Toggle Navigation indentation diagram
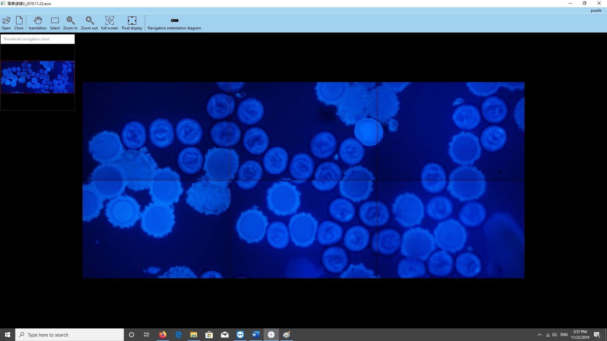This screenshot has width=607, height=341. 174,21
